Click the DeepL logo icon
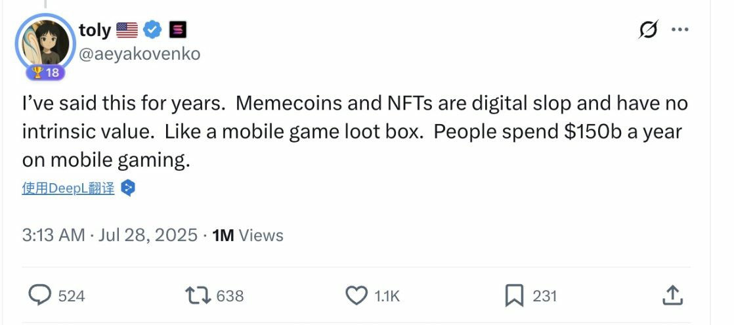 [x=129, y=189]
